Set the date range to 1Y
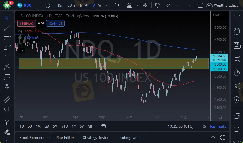The image size is (243, 143). coord(74,126)
